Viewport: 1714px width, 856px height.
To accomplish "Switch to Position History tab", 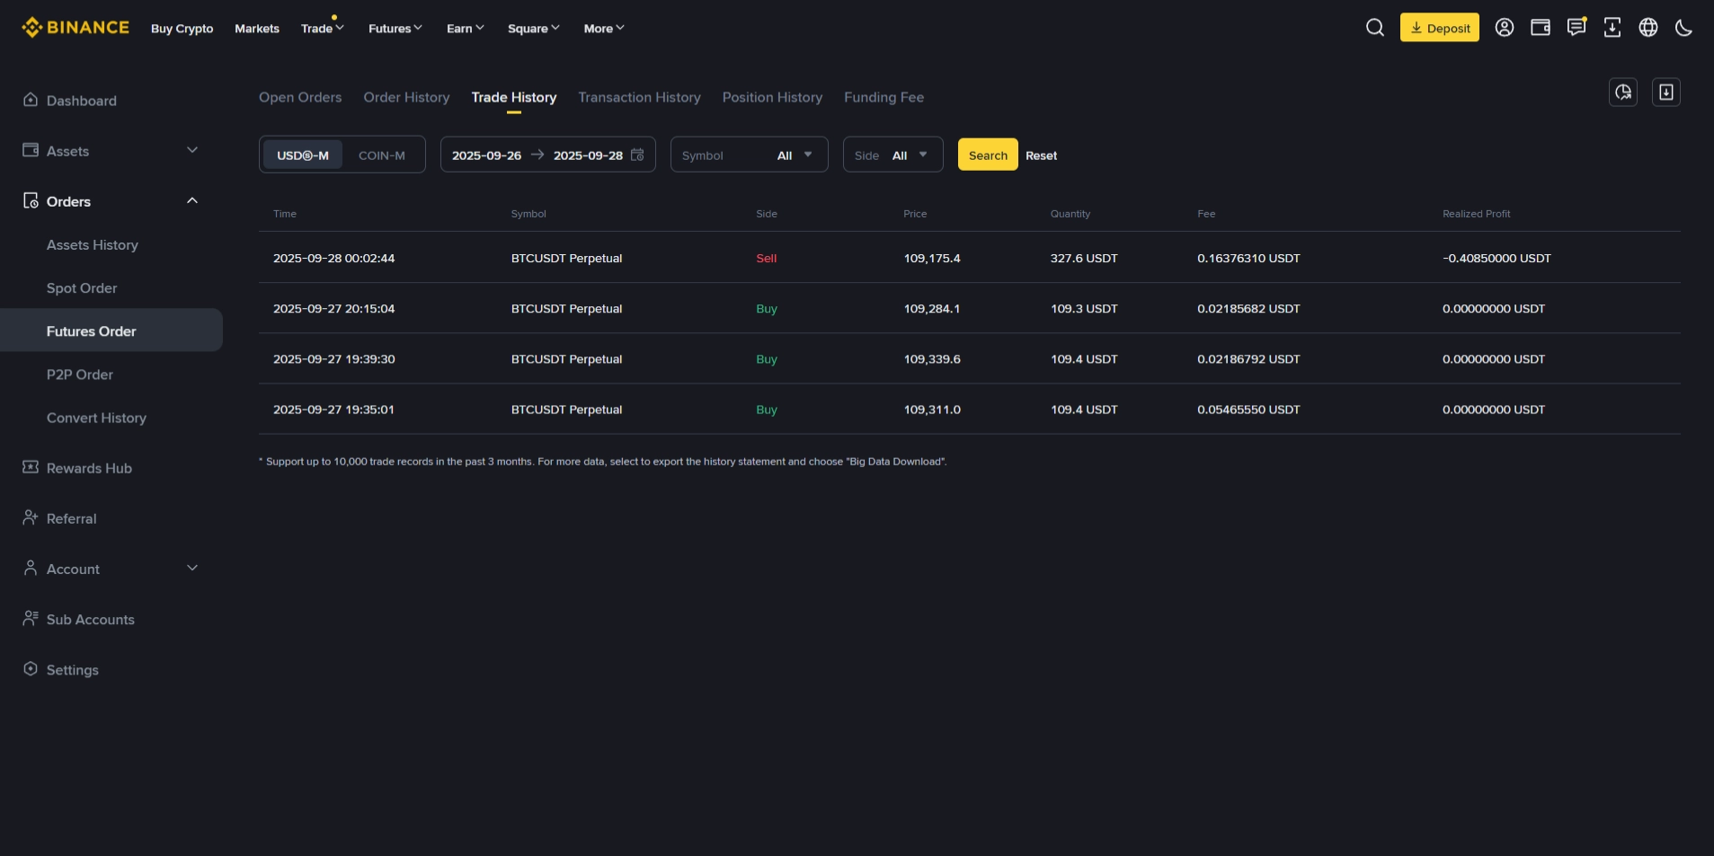I will [772, 97].
